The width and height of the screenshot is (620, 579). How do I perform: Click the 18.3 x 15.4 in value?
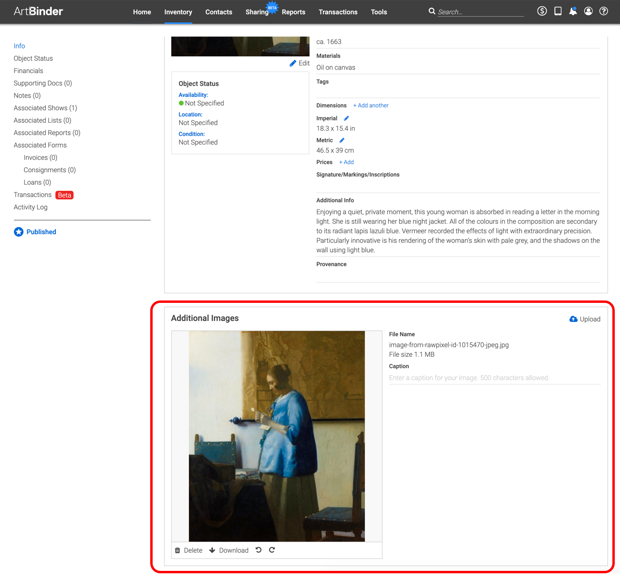pos(336,128)
